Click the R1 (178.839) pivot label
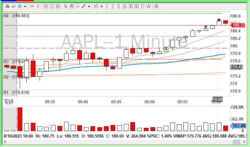 [x=16, y=92]
